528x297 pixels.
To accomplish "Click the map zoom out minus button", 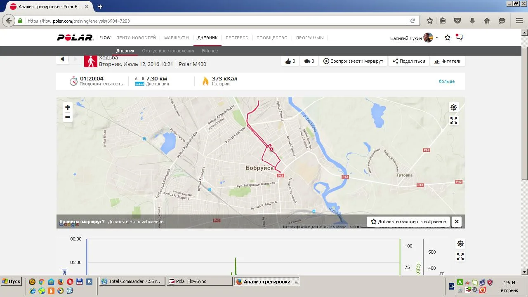I will click(68, 117).
